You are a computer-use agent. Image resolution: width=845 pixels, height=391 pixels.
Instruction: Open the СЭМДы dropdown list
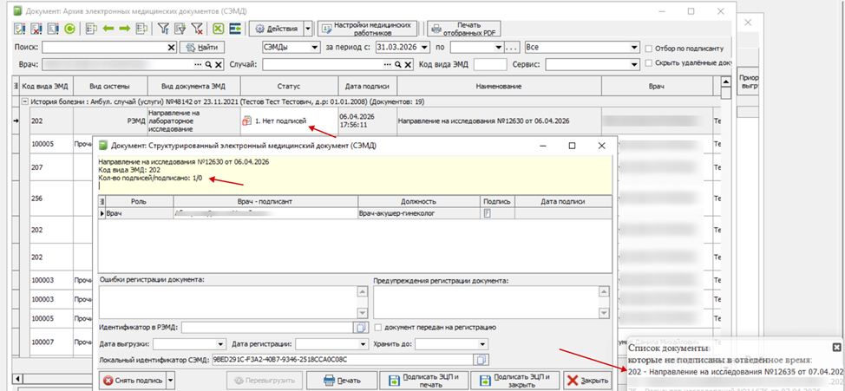[x=313, y=47]
